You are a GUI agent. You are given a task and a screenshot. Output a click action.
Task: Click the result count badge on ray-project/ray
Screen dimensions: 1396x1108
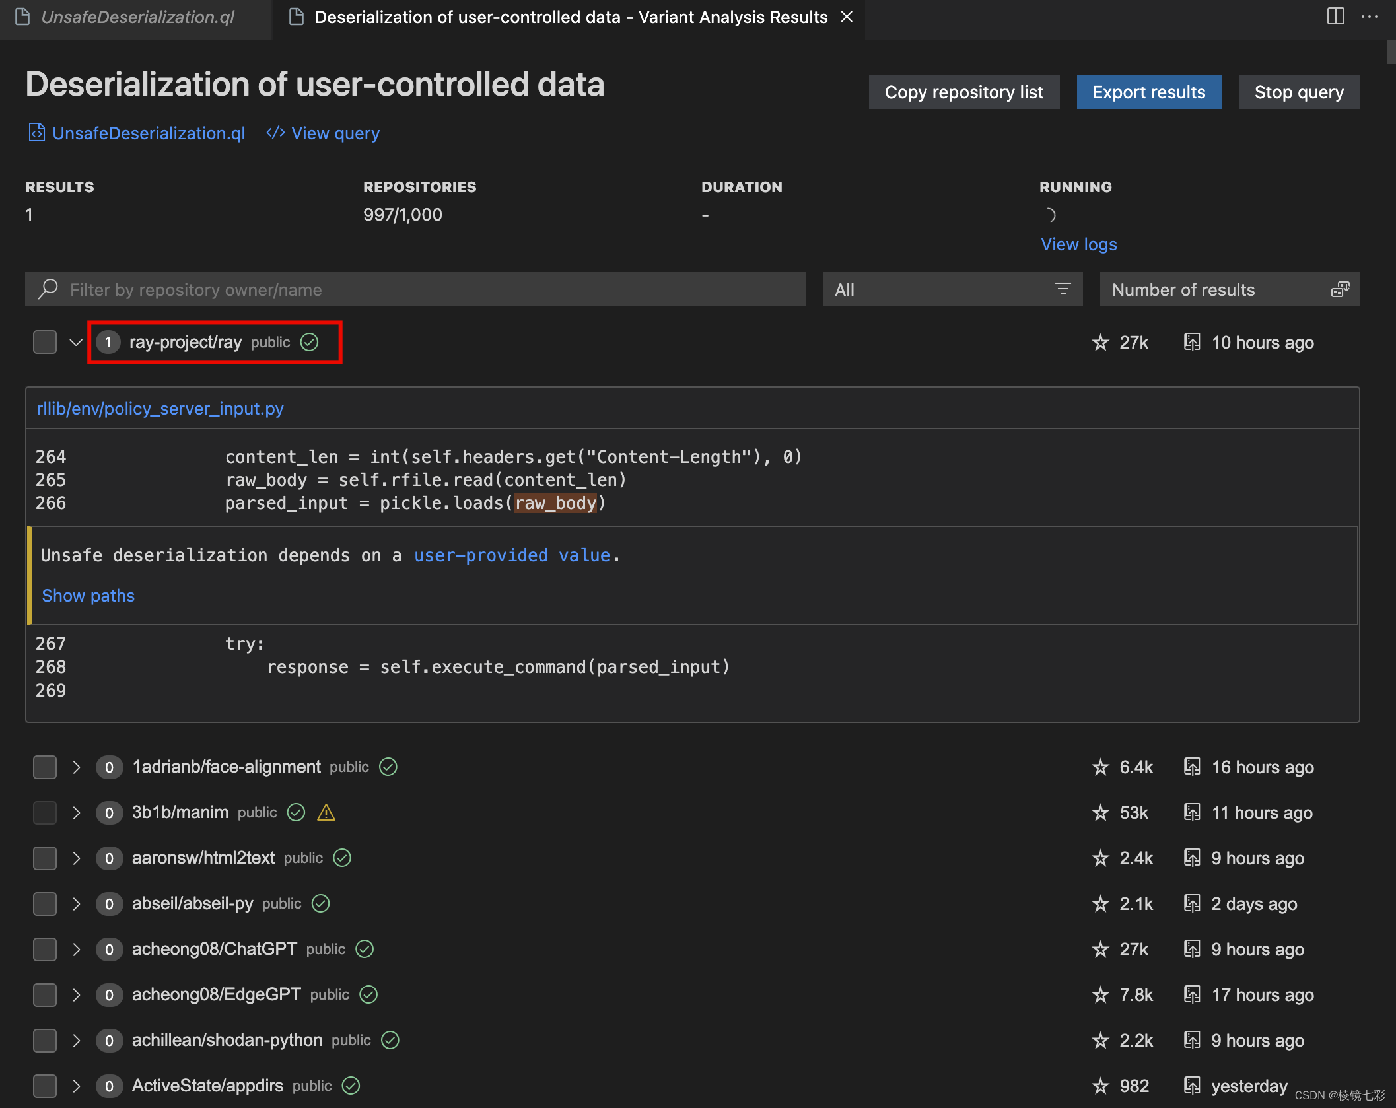tap(108, 342)
